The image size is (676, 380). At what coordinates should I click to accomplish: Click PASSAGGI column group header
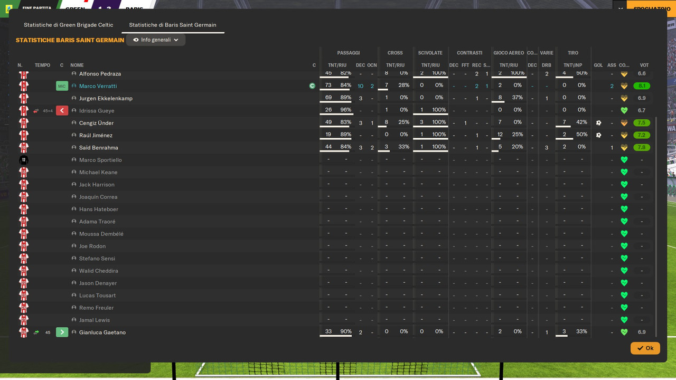point(349,53)
